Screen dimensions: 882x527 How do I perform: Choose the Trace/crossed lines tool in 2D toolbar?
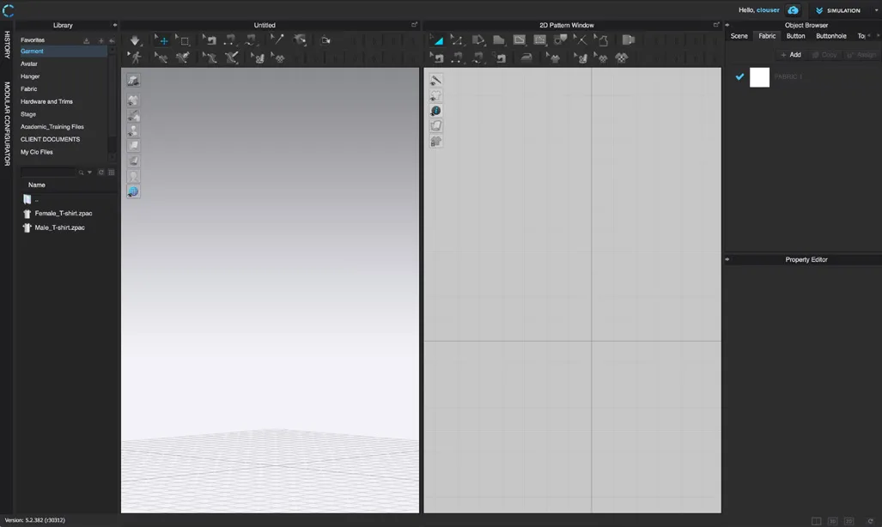click(x=581, y=40)
